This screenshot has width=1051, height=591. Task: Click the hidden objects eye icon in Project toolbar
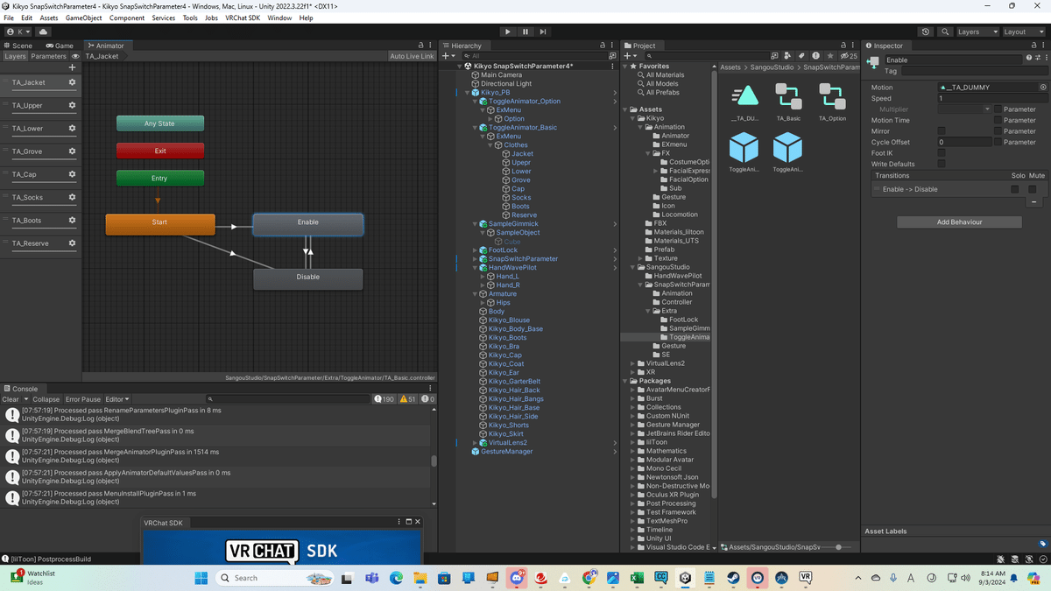pos(843,55)
